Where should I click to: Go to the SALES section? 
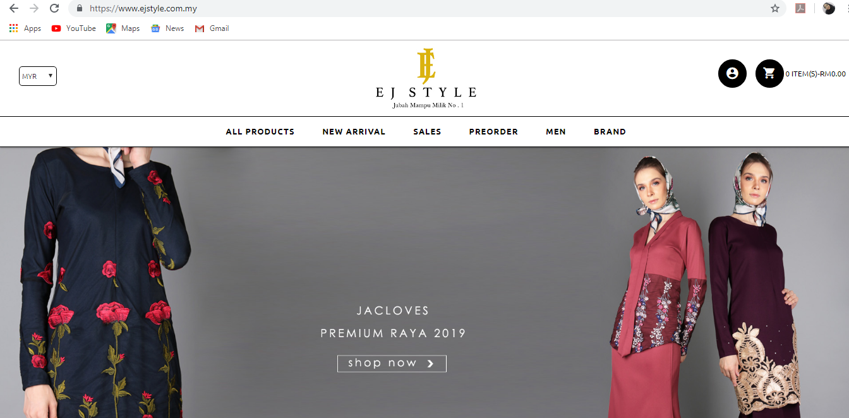(x=428, y=132)
